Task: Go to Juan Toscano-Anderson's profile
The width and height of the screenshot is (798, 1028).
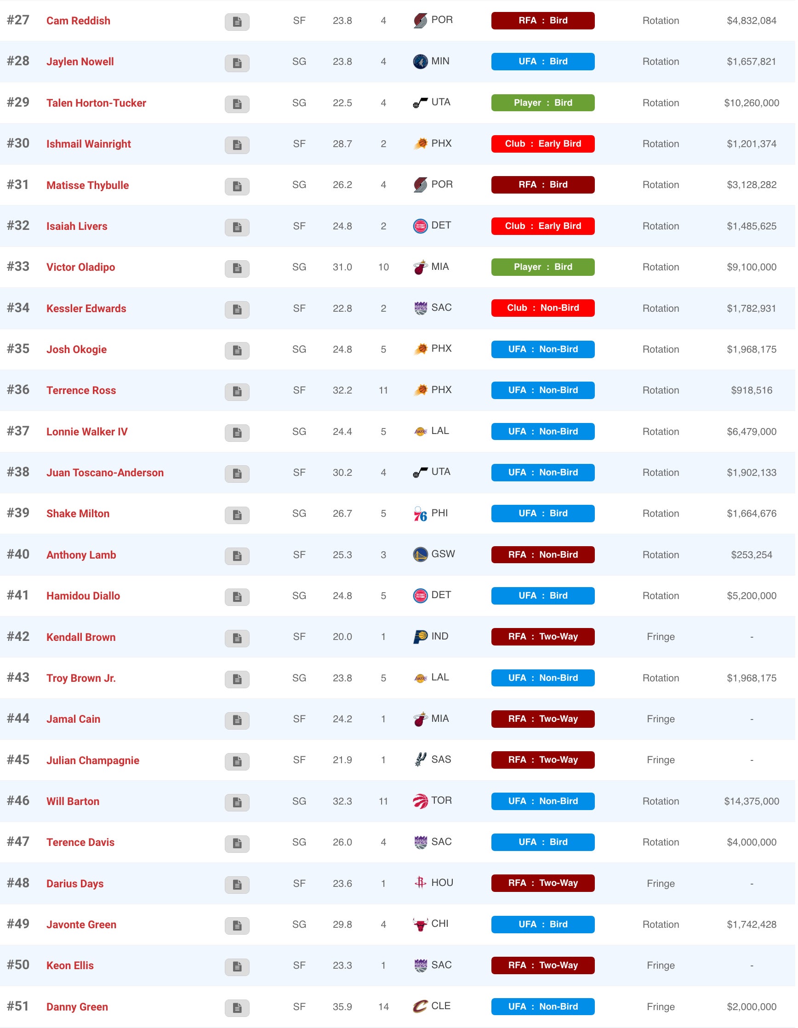Action: tap(105, 473)
